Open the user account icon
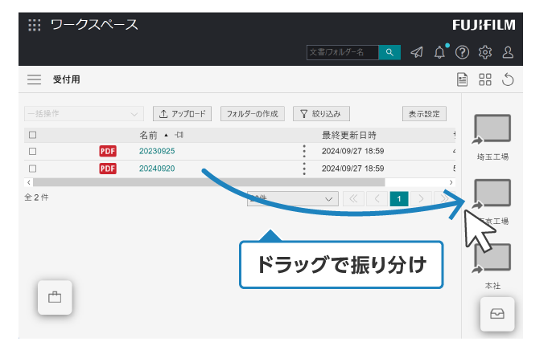552x346 pixels. tap(508, 52)
